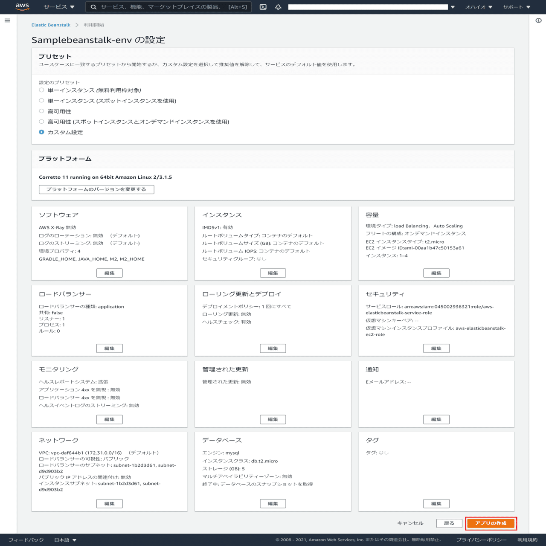Open the サービス menu

pyautogui.click(x=56, y=7)
